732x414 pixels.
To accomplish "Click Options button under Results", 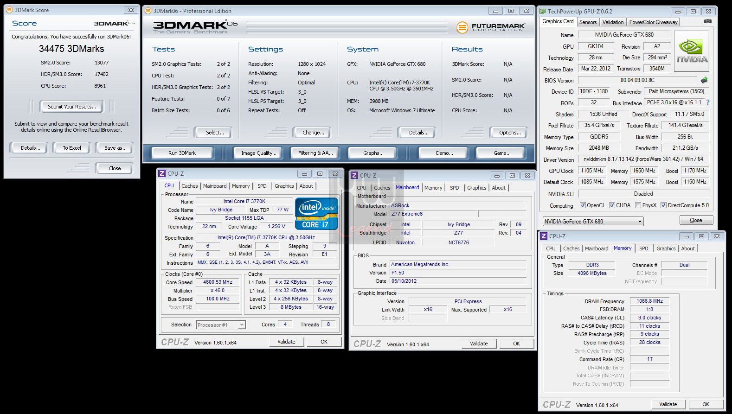I will (x=510, y=133).
